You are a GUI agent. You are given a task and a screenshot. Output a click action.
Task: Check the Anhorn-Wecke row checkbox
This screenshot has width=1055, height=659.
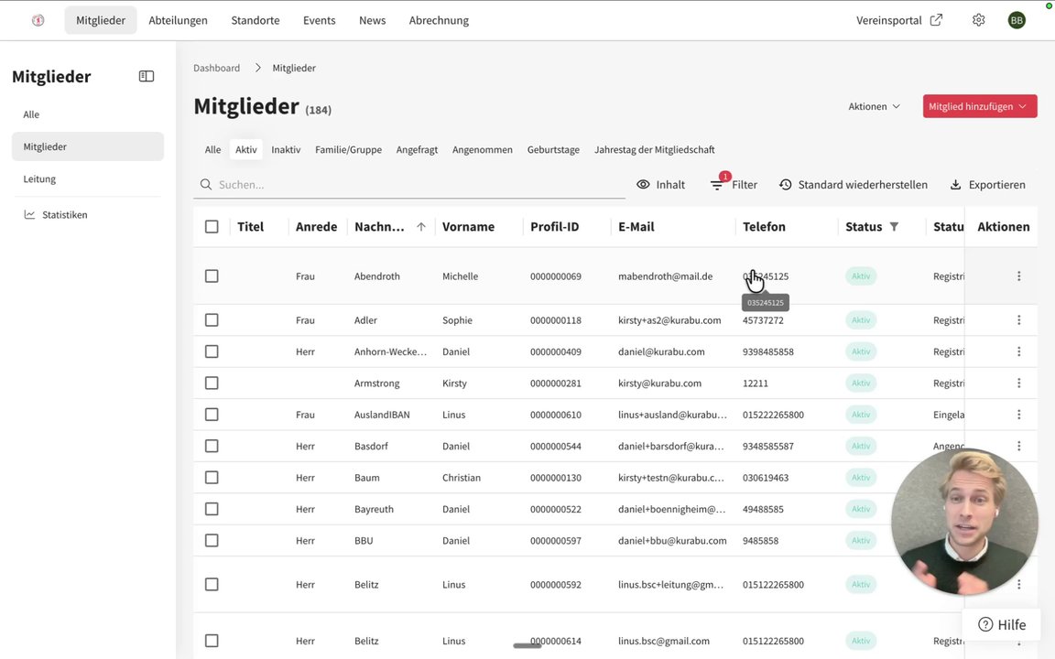click(x=212, y=351)
